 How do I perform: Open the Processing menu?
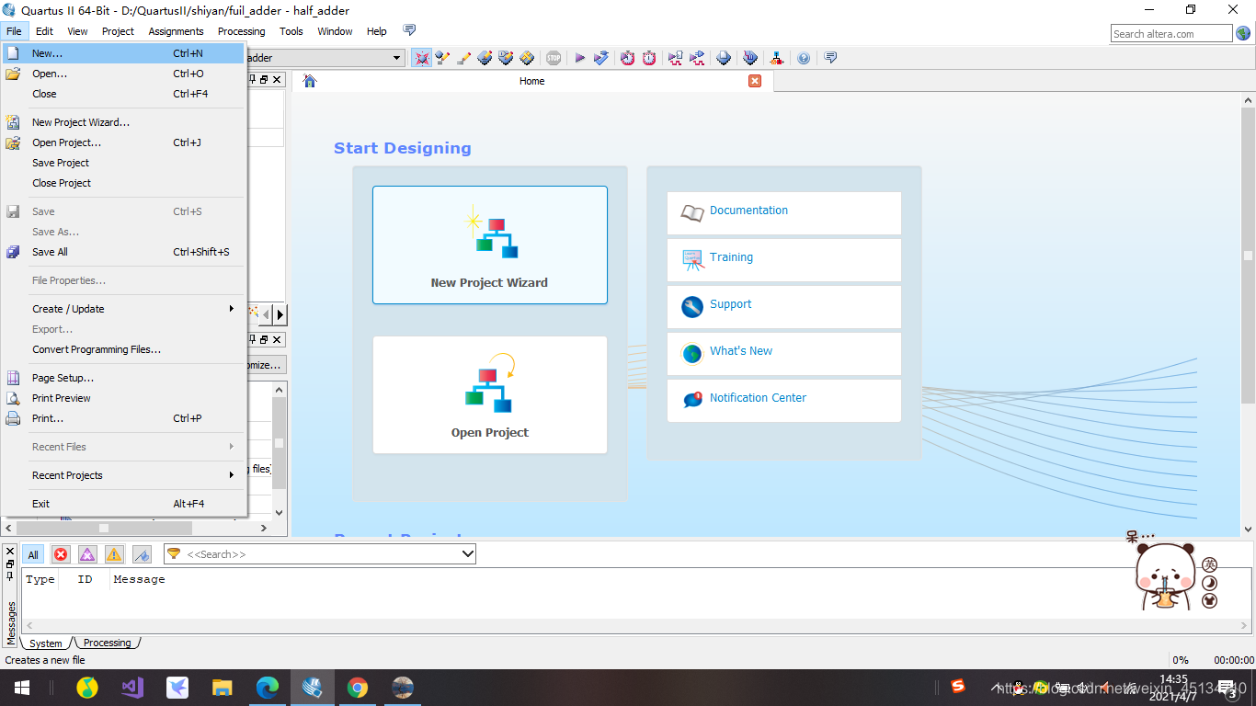[x=241, y=31]
